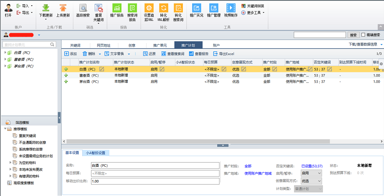The image size is (384, 196).
Task: Open the 推广报告 report icon
Action: pyautogui.click(x=117, y=8)
